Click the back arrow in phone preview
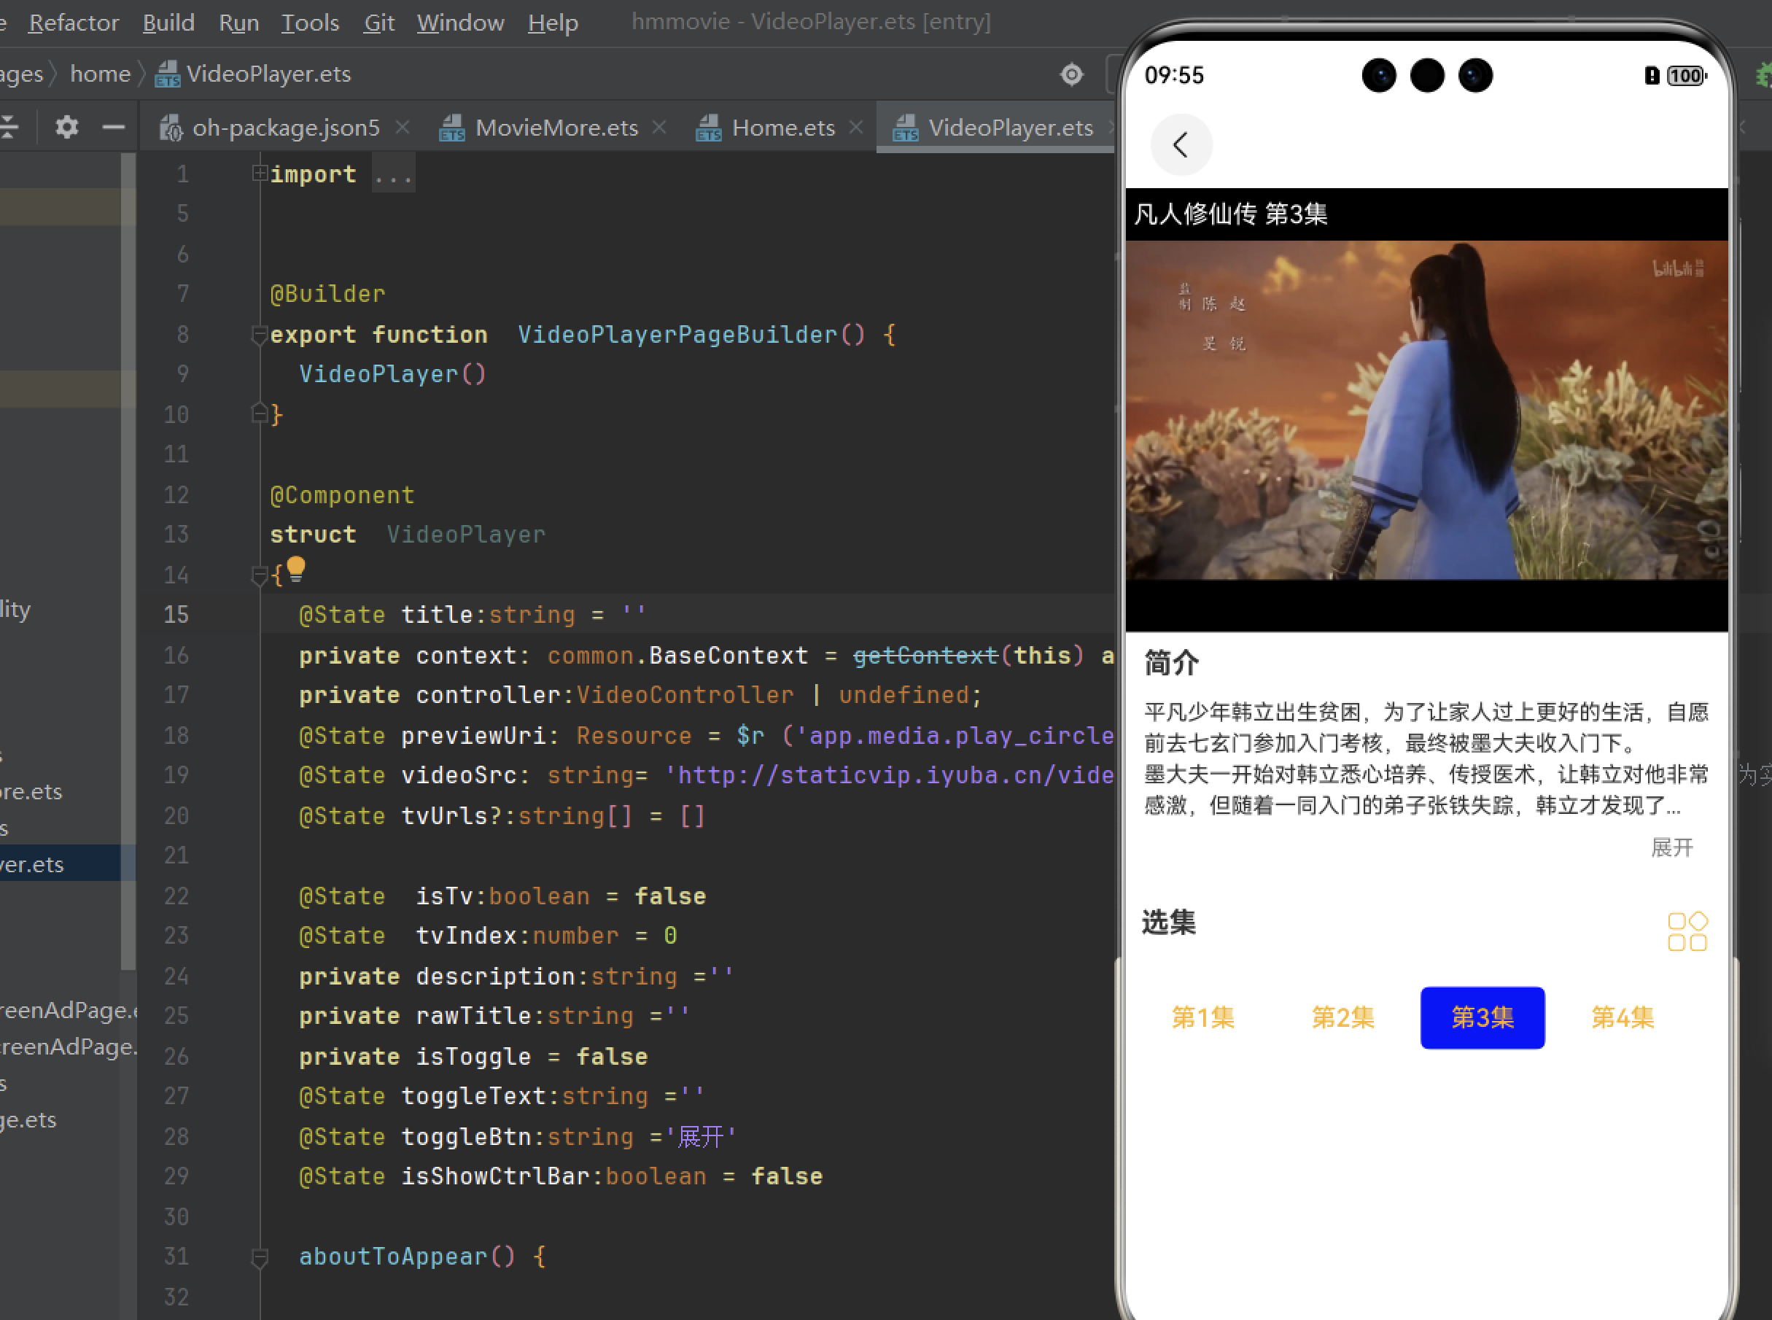The width and height of the screenshot is (1772, 1320). (x=1180, y=144)
